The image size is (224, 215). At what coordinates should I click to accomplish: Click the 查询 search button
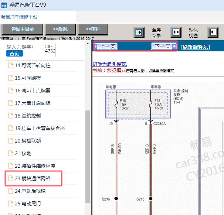tap(14, 54)
